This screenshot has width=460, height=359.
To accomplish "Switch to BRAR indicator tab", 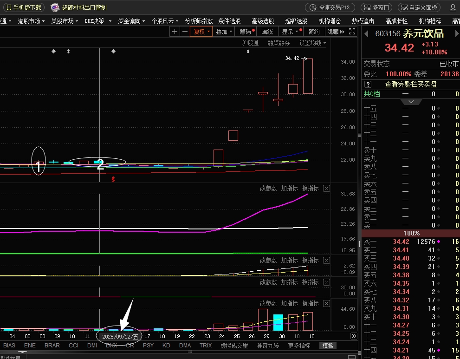I will [52, 346].
